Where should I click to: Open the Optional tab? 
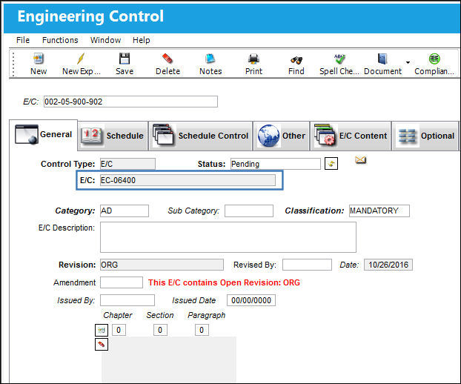[425, 136]
